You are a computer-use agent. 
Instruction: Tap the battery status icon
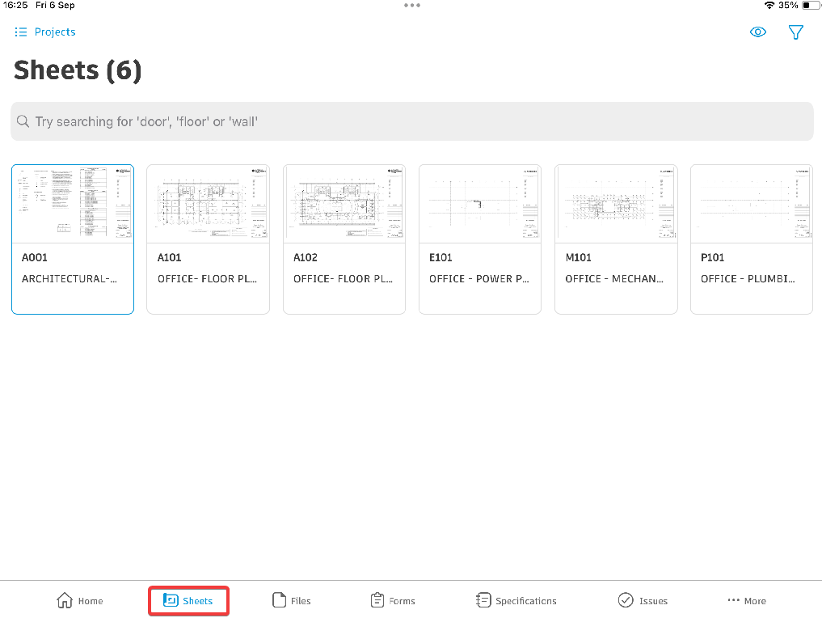coord(811,5)
